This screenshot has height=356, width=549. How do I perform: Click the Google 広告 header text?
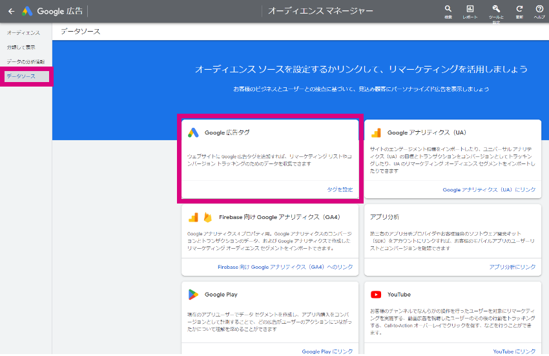60,11
